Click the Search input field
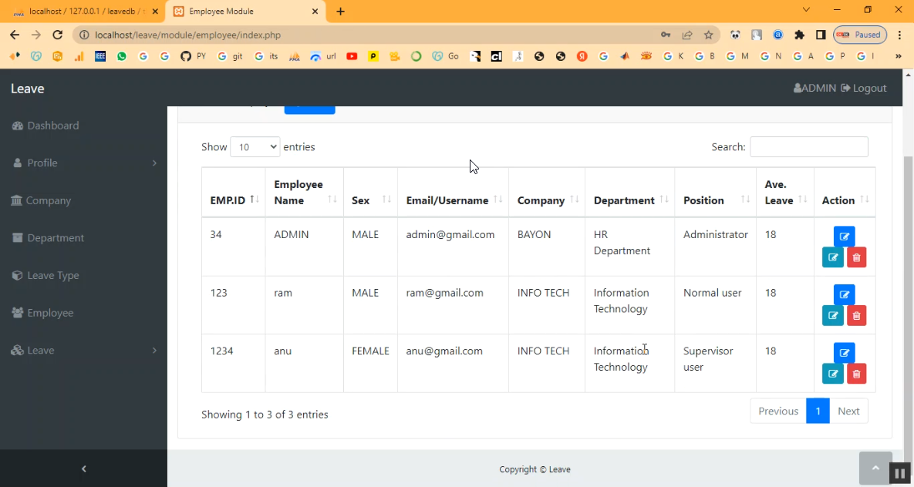The width and height of the screenshot is (914, 487). point(808,146)
